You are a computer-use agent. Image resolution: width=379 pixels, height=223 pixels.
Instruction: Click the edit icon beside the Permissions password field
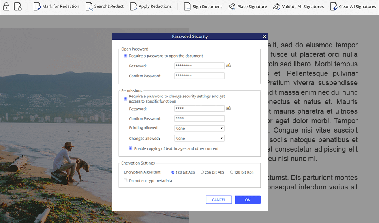pos(228,108)
